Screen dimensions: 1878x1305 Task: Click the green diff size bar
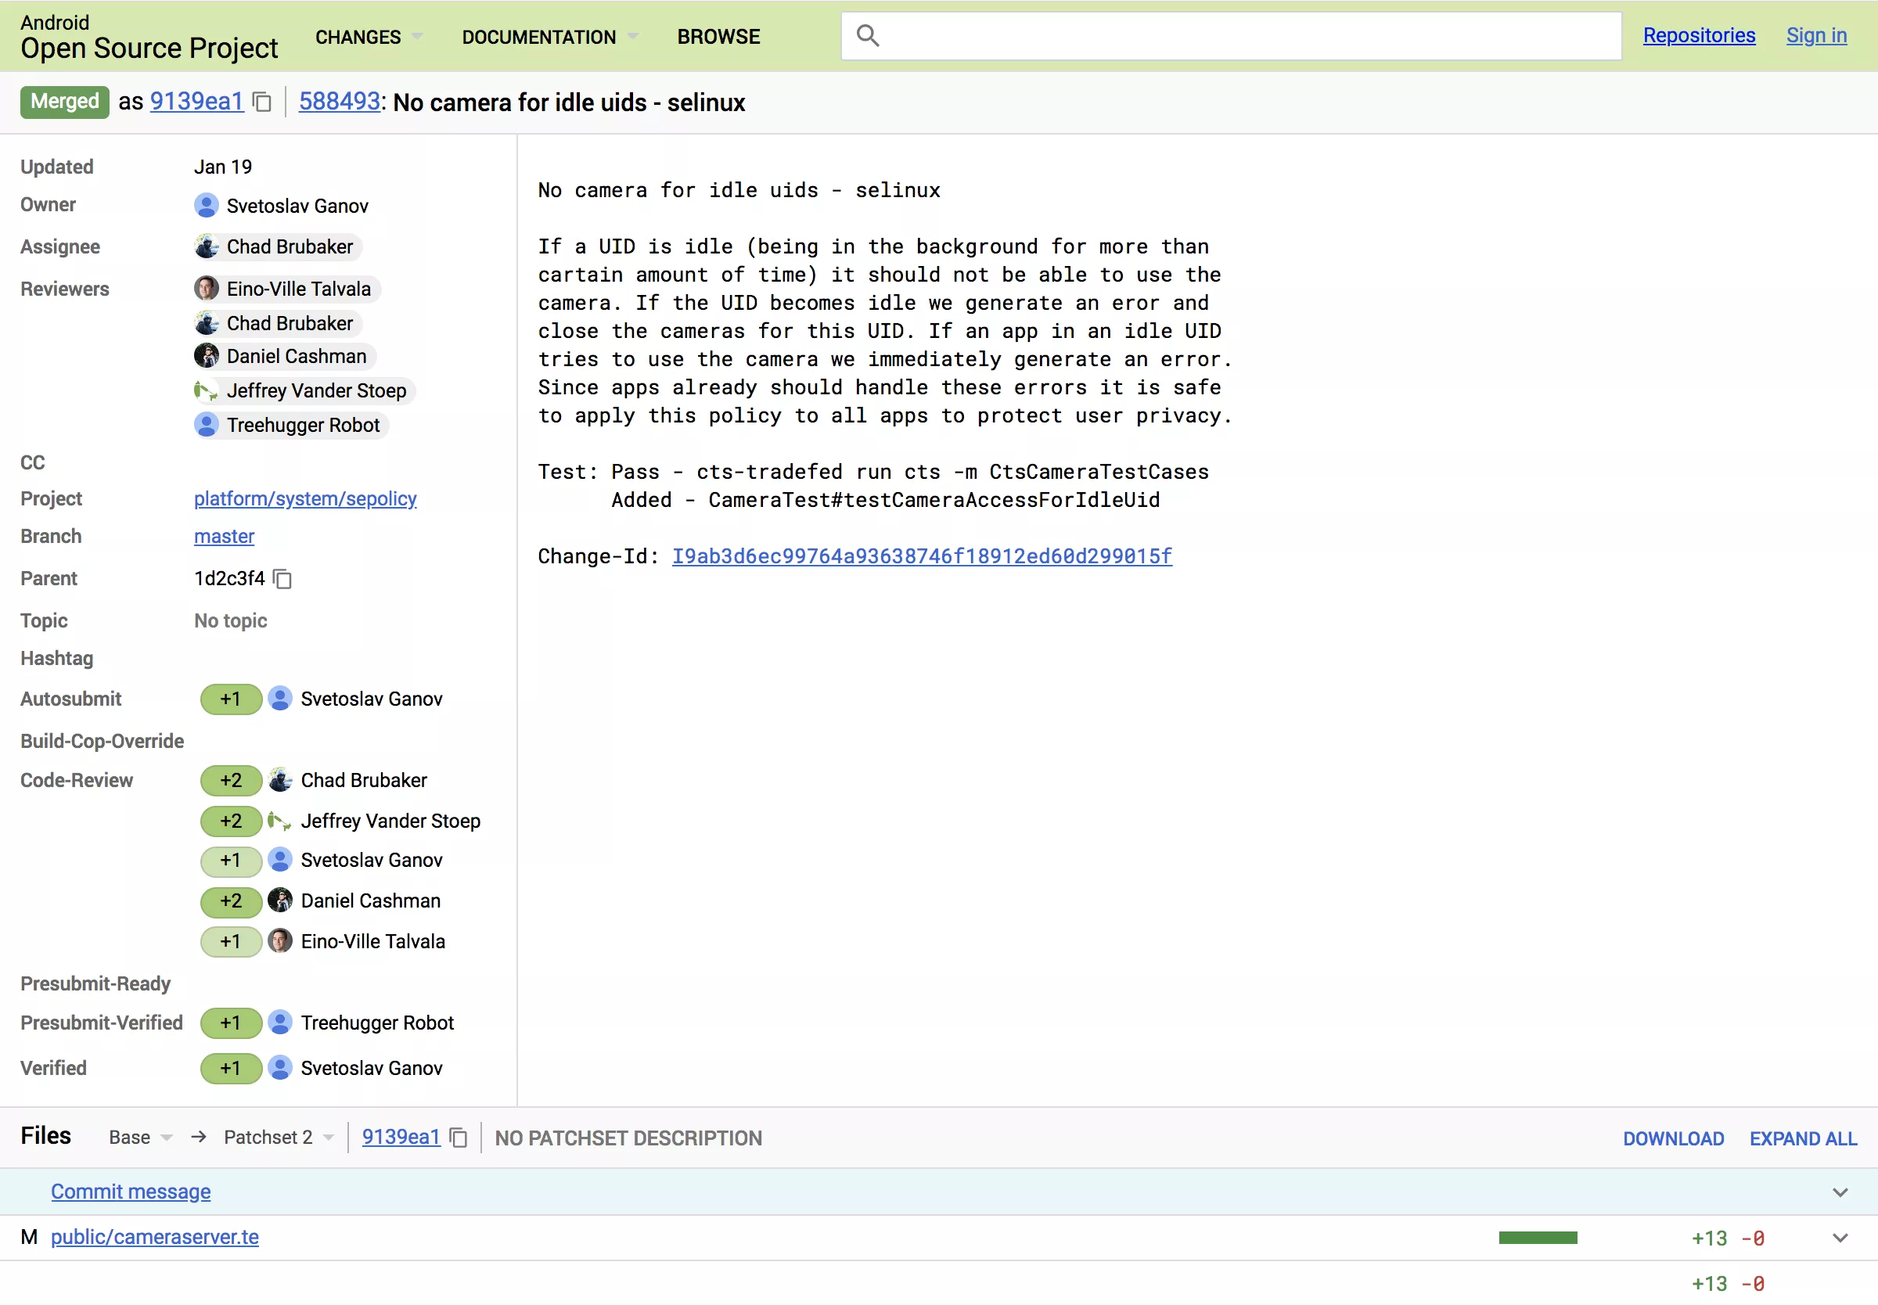[1537, 1238]
